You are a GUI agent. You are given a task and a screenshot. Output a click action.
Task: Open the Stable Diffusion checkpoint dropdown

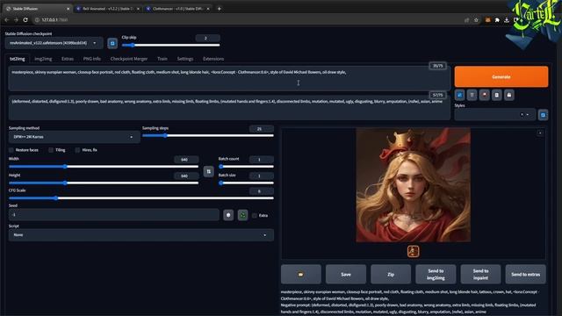[54, 43]
